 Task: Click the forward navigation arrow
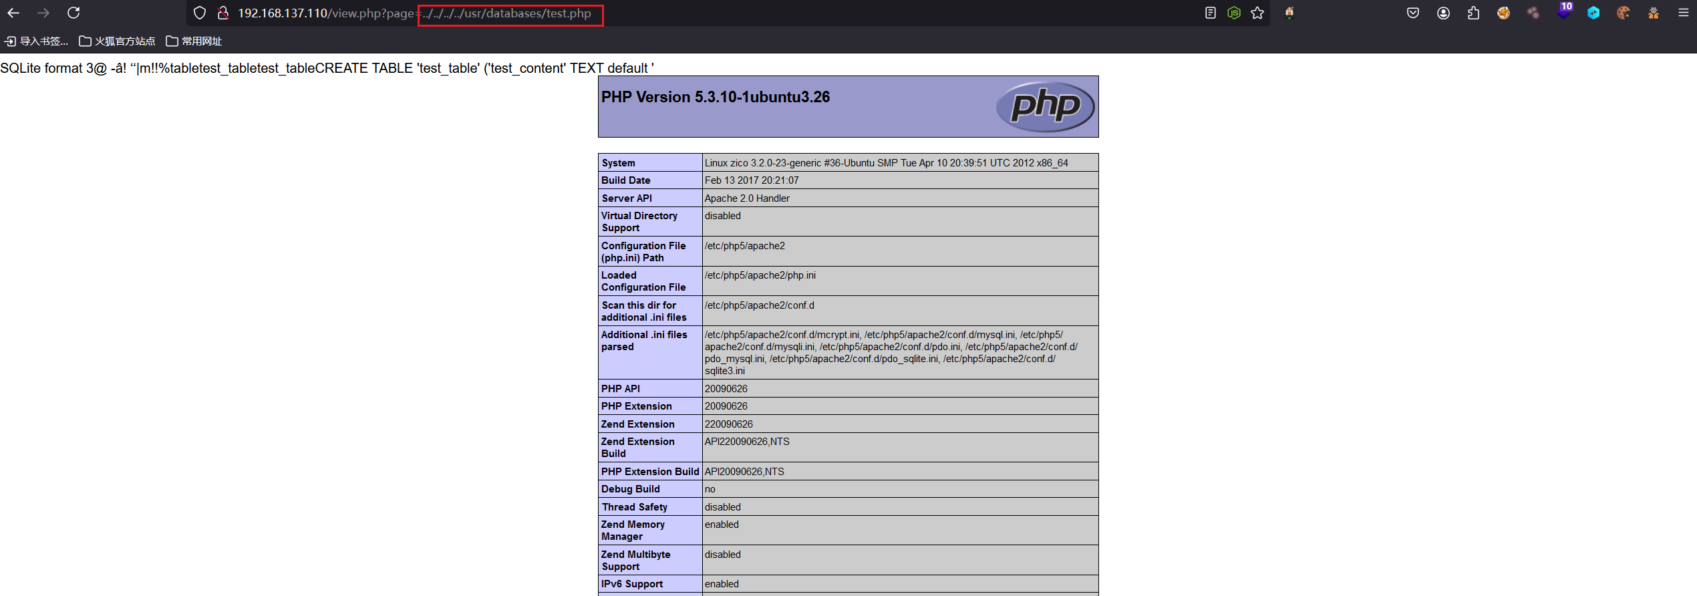point(43,13)
